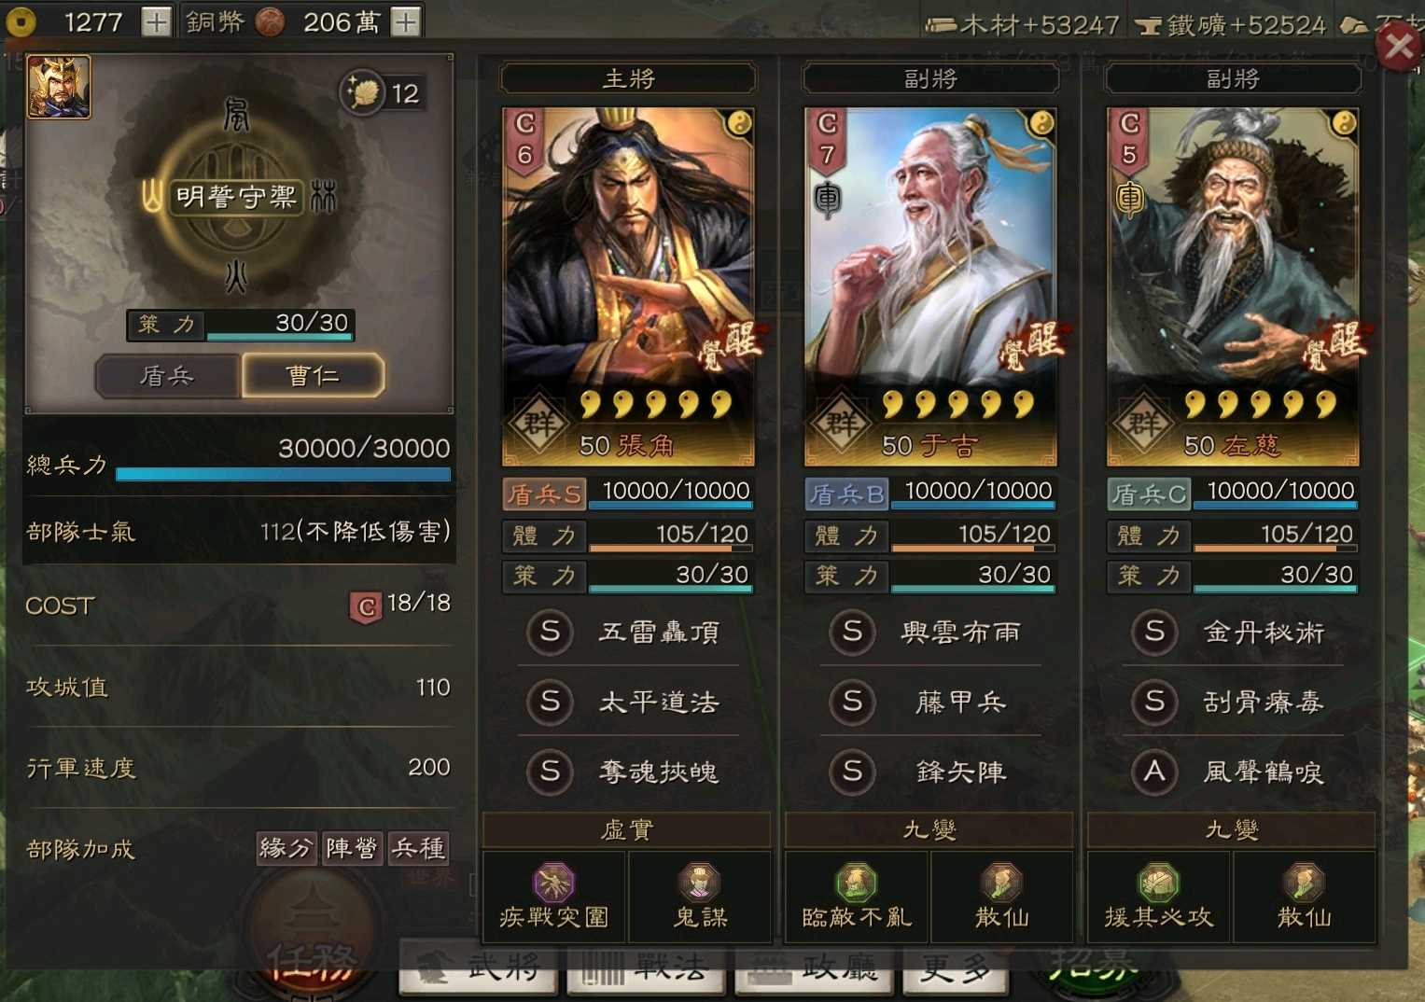
Task: Open the 散仙 trait icon below 于吉
Action: tap(1001, 883)
